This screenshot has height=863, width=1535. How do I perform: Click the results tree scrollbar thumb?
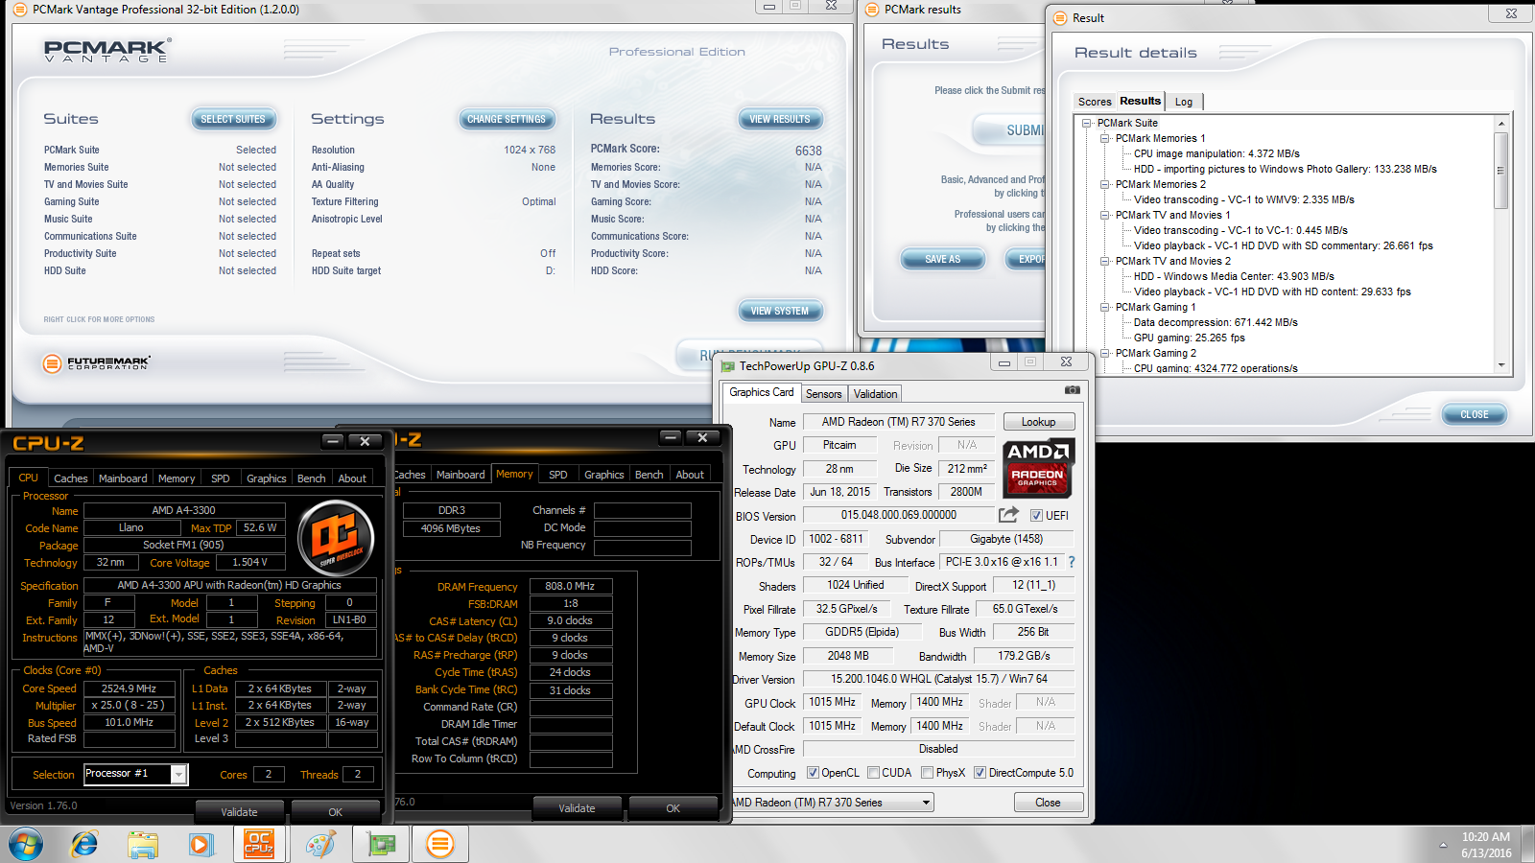click(x=1500, y=171)
